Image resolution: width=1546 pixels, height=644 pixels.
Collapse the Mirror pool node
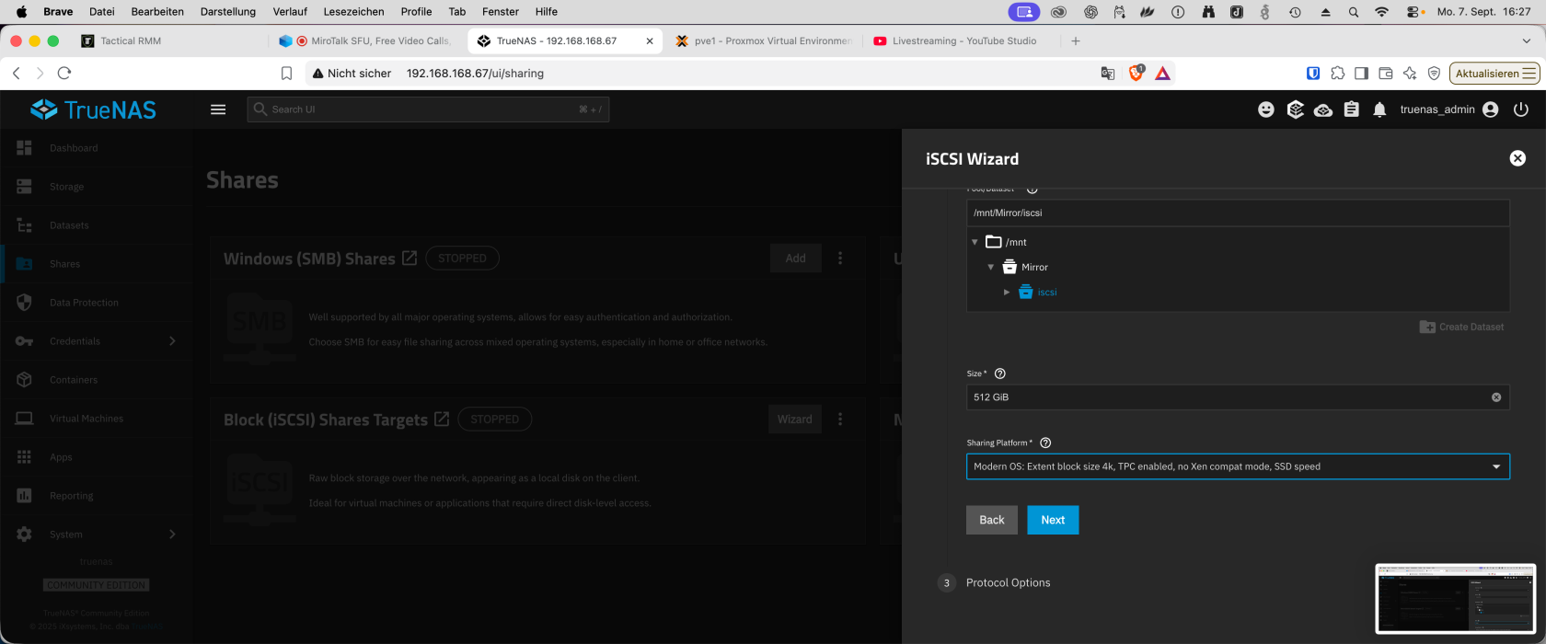point(991,267)
